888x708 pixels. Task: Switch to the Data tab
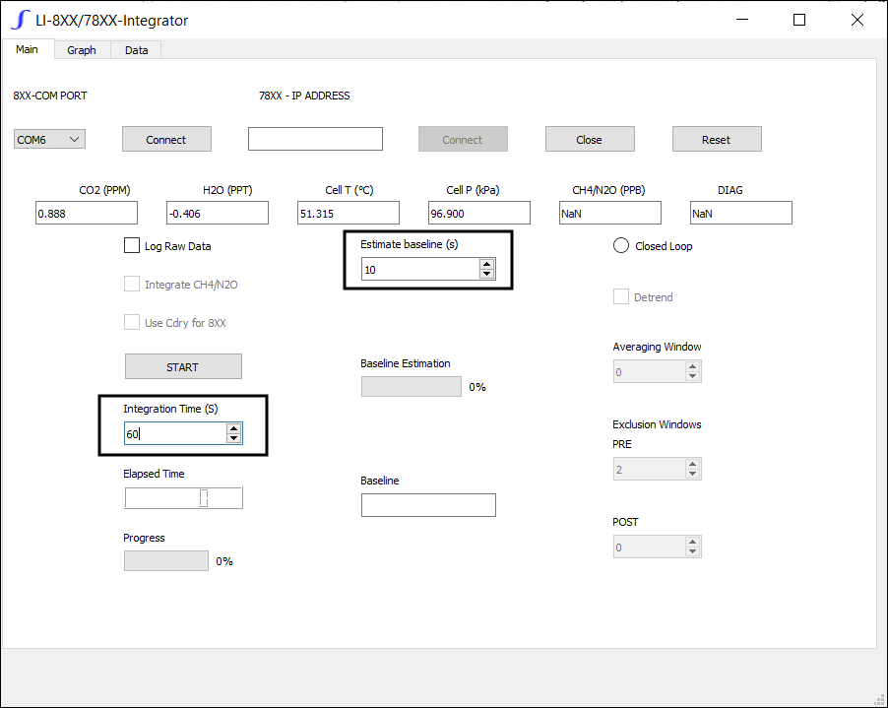(137, 50)
